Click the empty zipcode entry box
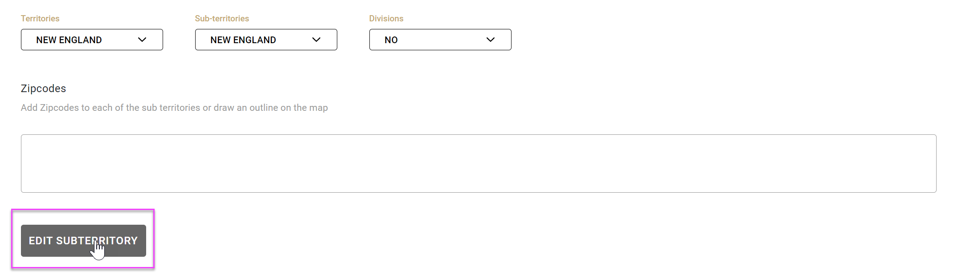The image size is (970, 275). [x=479, y=163]
